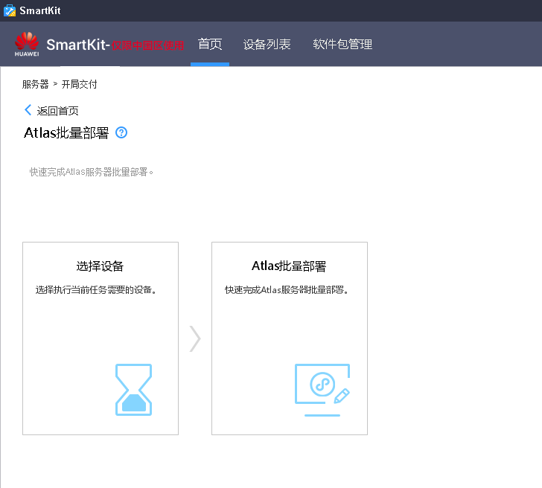Switch to the 设备列表 tab
This screenshot has width=542, height=488.
267,44
